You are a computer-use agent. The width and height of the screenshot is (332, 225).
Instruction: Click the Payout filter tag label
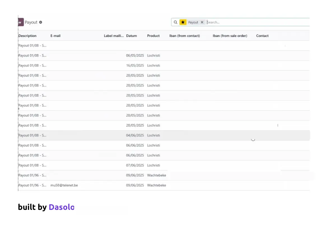pyautogui.click(x=193, y=22)
